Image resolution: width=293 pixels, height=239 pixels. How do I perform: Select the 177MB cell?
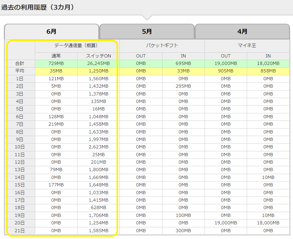(56, 185)
